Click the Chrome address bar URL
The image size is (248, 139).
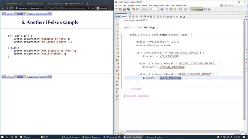click(57, 8)
